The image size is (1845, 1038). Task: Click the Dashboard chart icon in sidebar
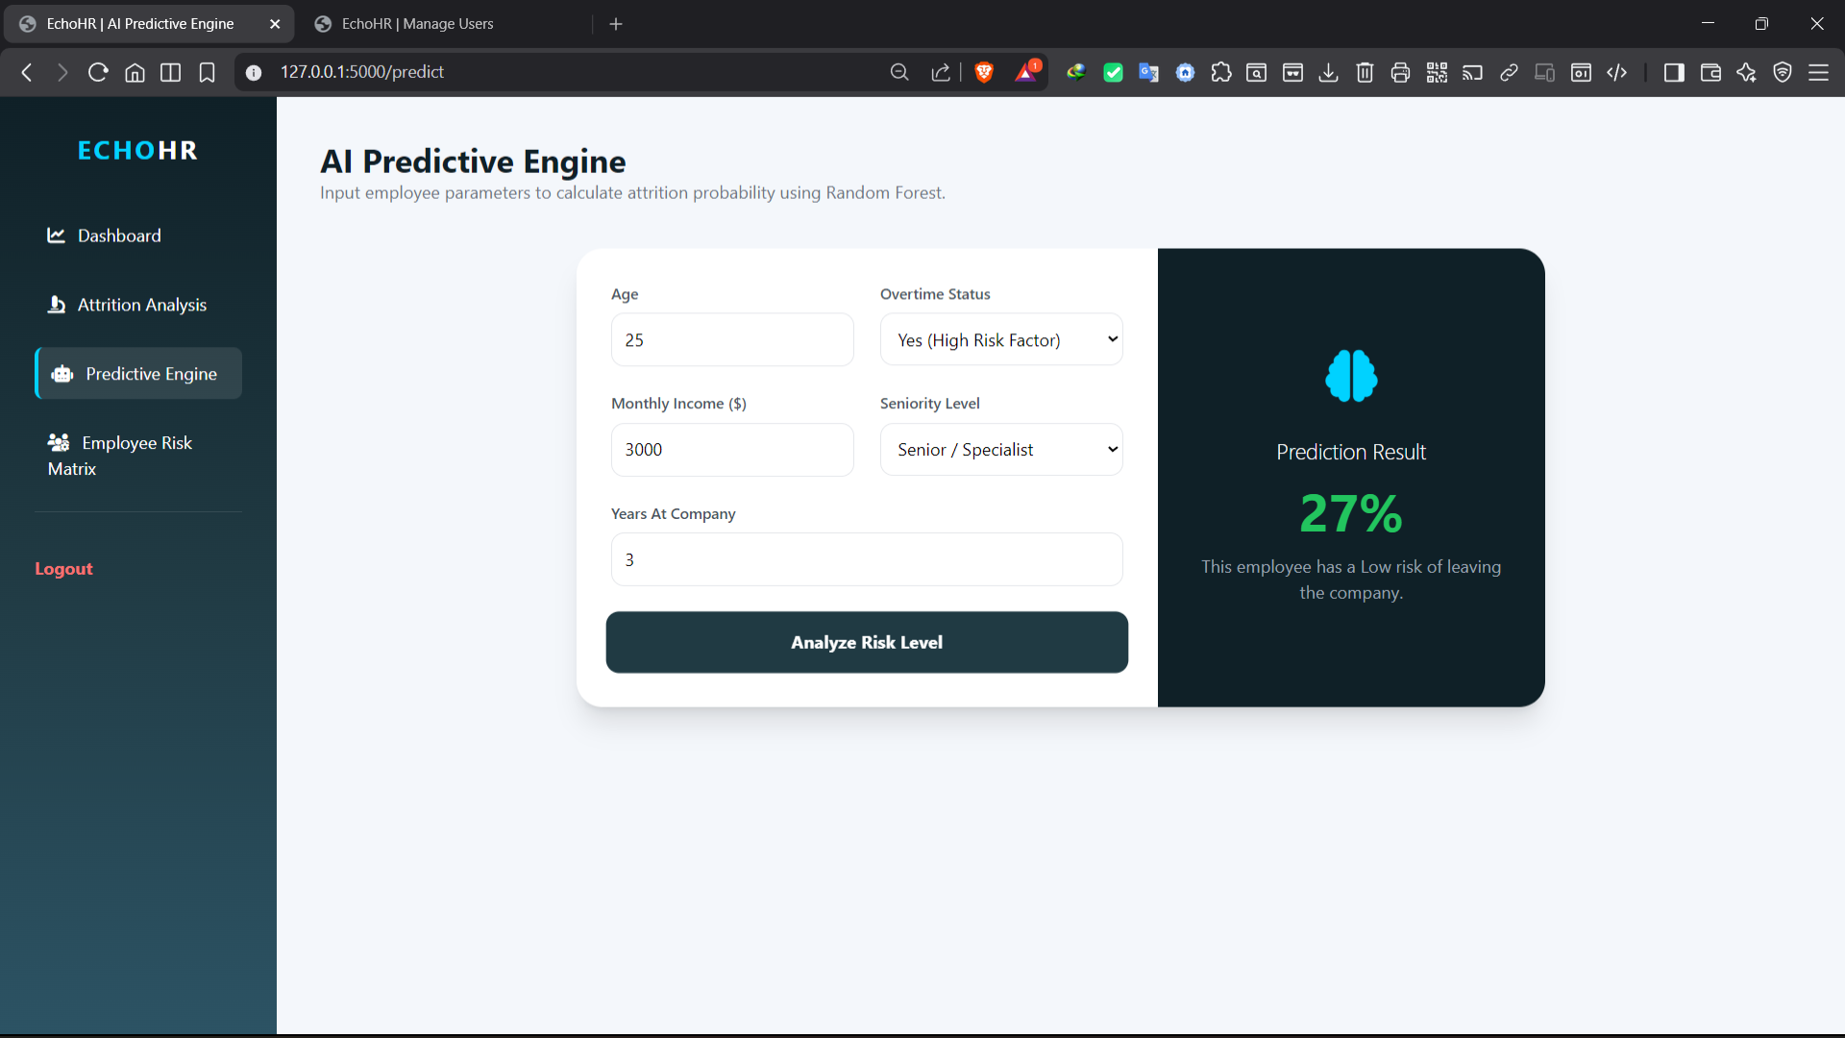(x=57, y=235)
